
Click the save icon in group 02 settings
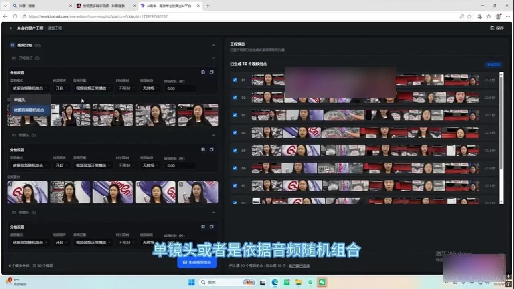[203, 149]
